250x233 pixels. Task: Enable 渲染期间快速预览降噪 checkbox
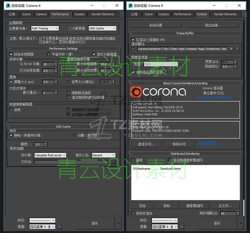pos(68,97)
